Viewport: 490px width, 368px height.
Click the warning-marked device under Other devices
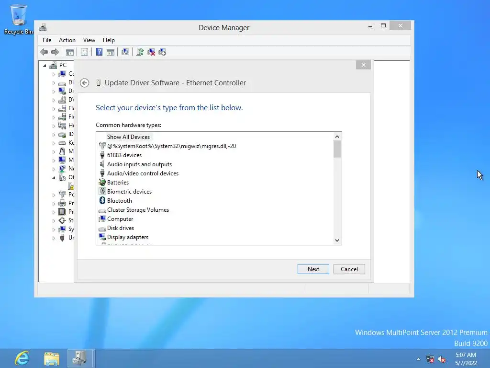71,186
